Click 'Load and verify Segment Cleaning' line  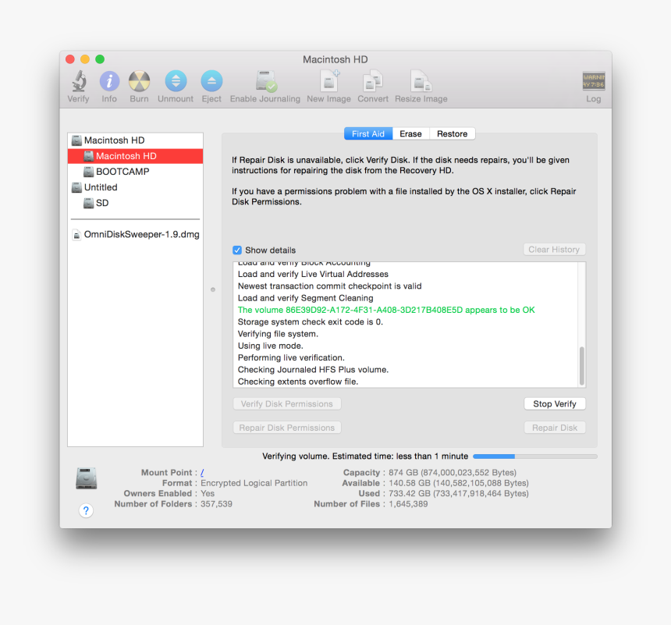coord(305,298)
